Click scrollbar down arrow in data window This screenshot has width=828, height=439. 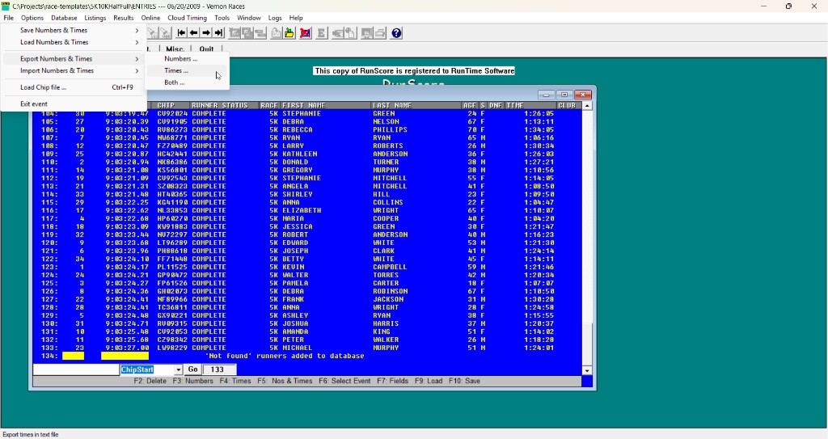coord(587,370)
